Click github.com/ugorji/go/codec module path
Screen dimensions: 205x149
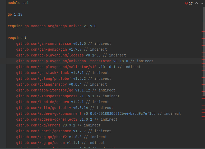tap(44, 131)
